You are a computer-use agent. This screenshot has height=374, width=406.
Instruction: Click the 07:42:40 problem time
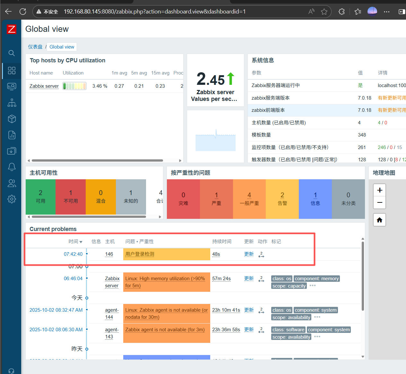tap(73, 254)
